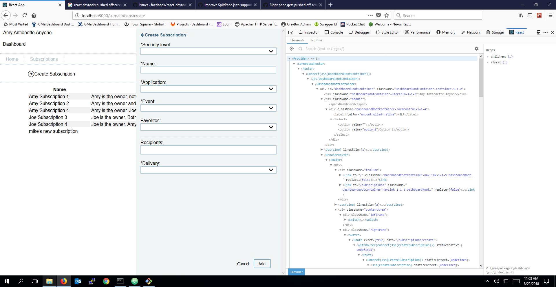
Task: Bookmark this page with the star icon
Action: (387, 15)
